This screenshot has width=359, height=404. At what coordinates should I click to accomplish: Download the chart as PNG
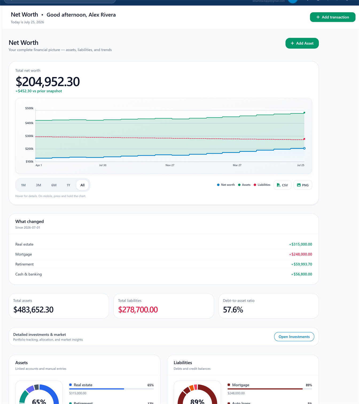(303, 185)
